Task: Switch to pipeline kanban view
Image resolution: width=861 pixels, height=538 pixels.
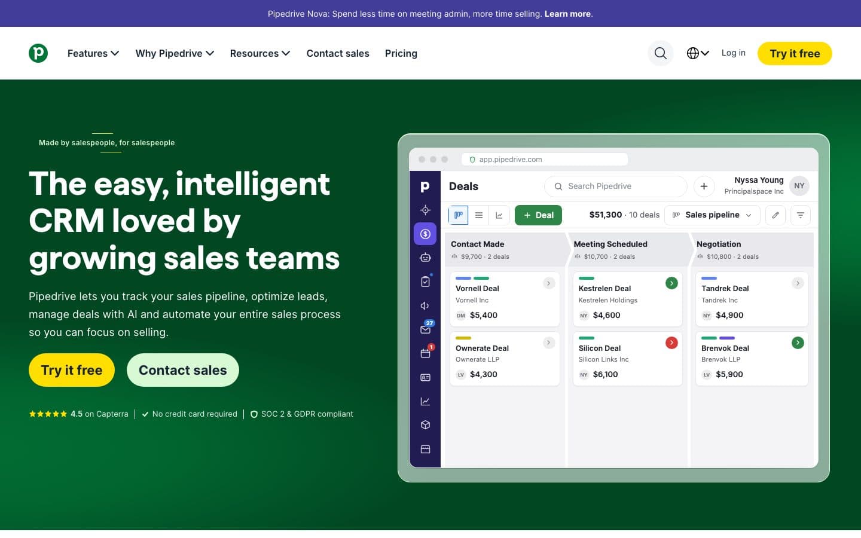Action: click(x=459, y=215)
